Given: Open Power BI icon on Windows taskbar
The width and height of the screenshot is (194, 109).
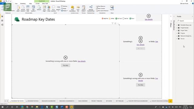Looking at the screenshot, I should 72,107.
